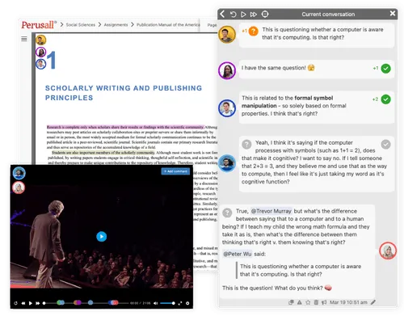Viewport: 404px width, 316px height.
Task: Click the orange-purple comment marker on video timeline
Action: (x=78, y=302)
